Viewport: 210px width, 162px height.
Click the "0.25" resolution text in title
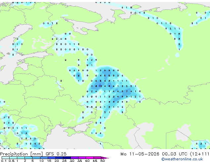62,154
